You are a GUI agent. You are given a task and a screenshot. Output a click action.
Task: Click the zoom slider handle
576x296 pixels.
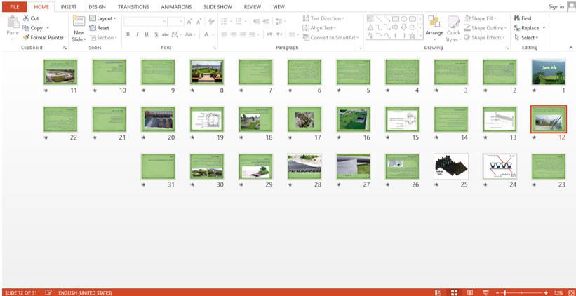tap(505, 292)
